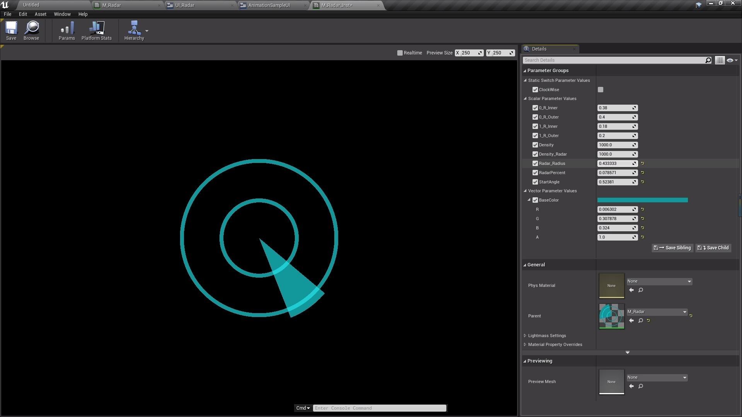The height and width of the screenshot is (417, 742).
Task: Click the BaseColor teal color swatch
Action: (x=642, y=200)
